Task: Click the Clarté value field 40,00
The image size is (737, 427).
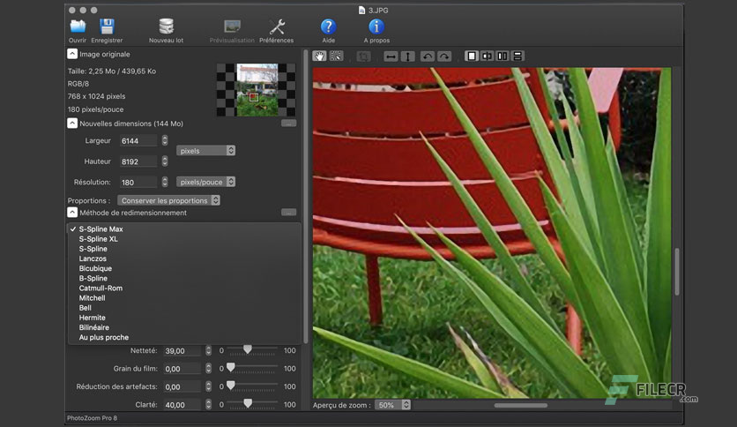Action: coord(182,404)
